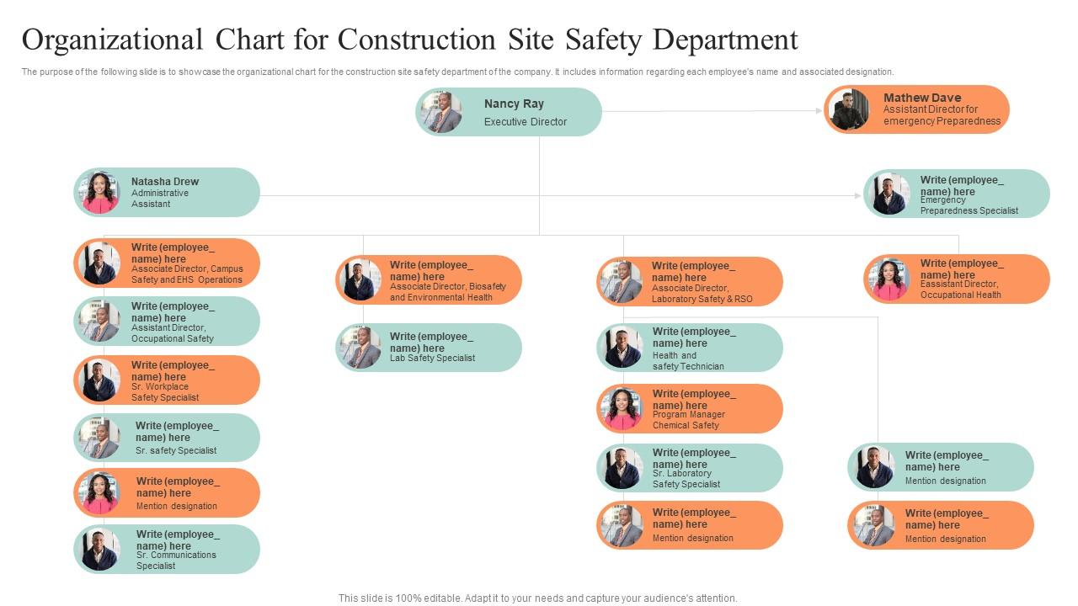The width and height of the screenshot is (1078, 606).
Task: Click Mathew Dave's portrait image
Action: (849, 109)
